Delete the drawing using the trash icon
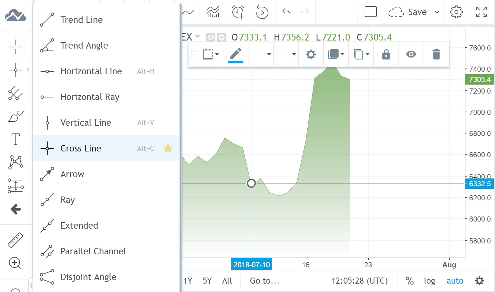 click(436, 54)
